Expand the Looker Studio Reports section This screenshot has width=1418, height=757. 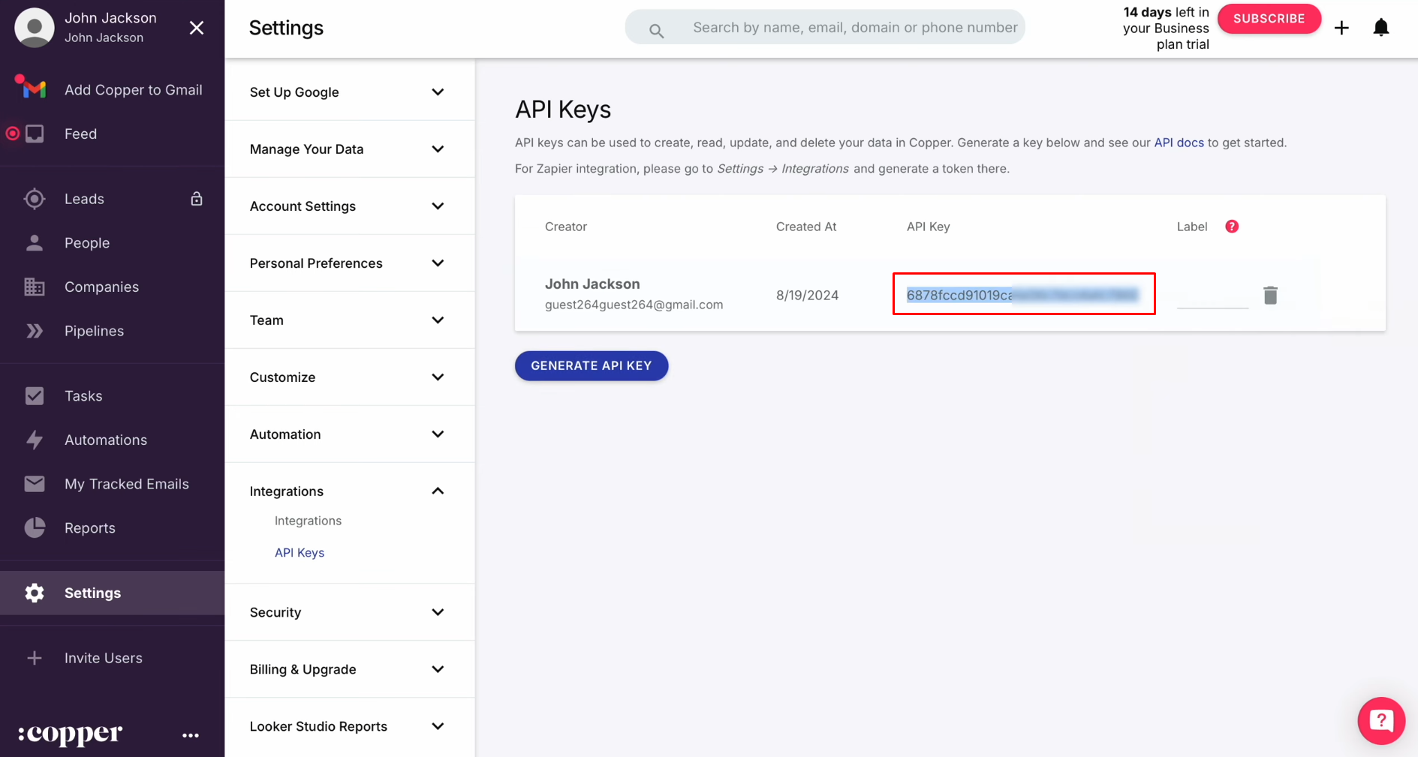pos(350,726)
